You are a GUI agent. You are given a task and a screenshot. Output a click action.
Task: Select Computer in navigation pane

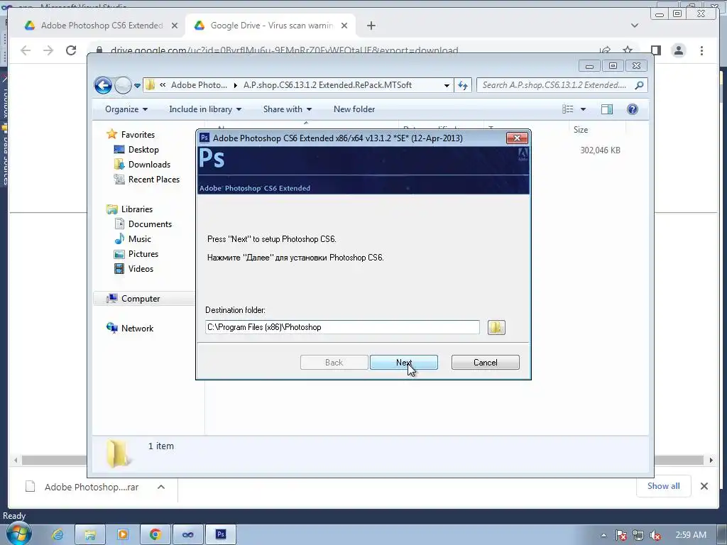coord(141,299)
